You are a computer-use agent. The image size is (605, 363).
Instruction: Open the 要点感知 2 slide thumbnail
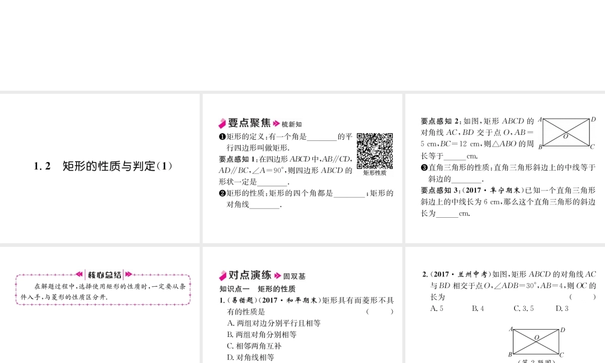(x=505, y=168)
